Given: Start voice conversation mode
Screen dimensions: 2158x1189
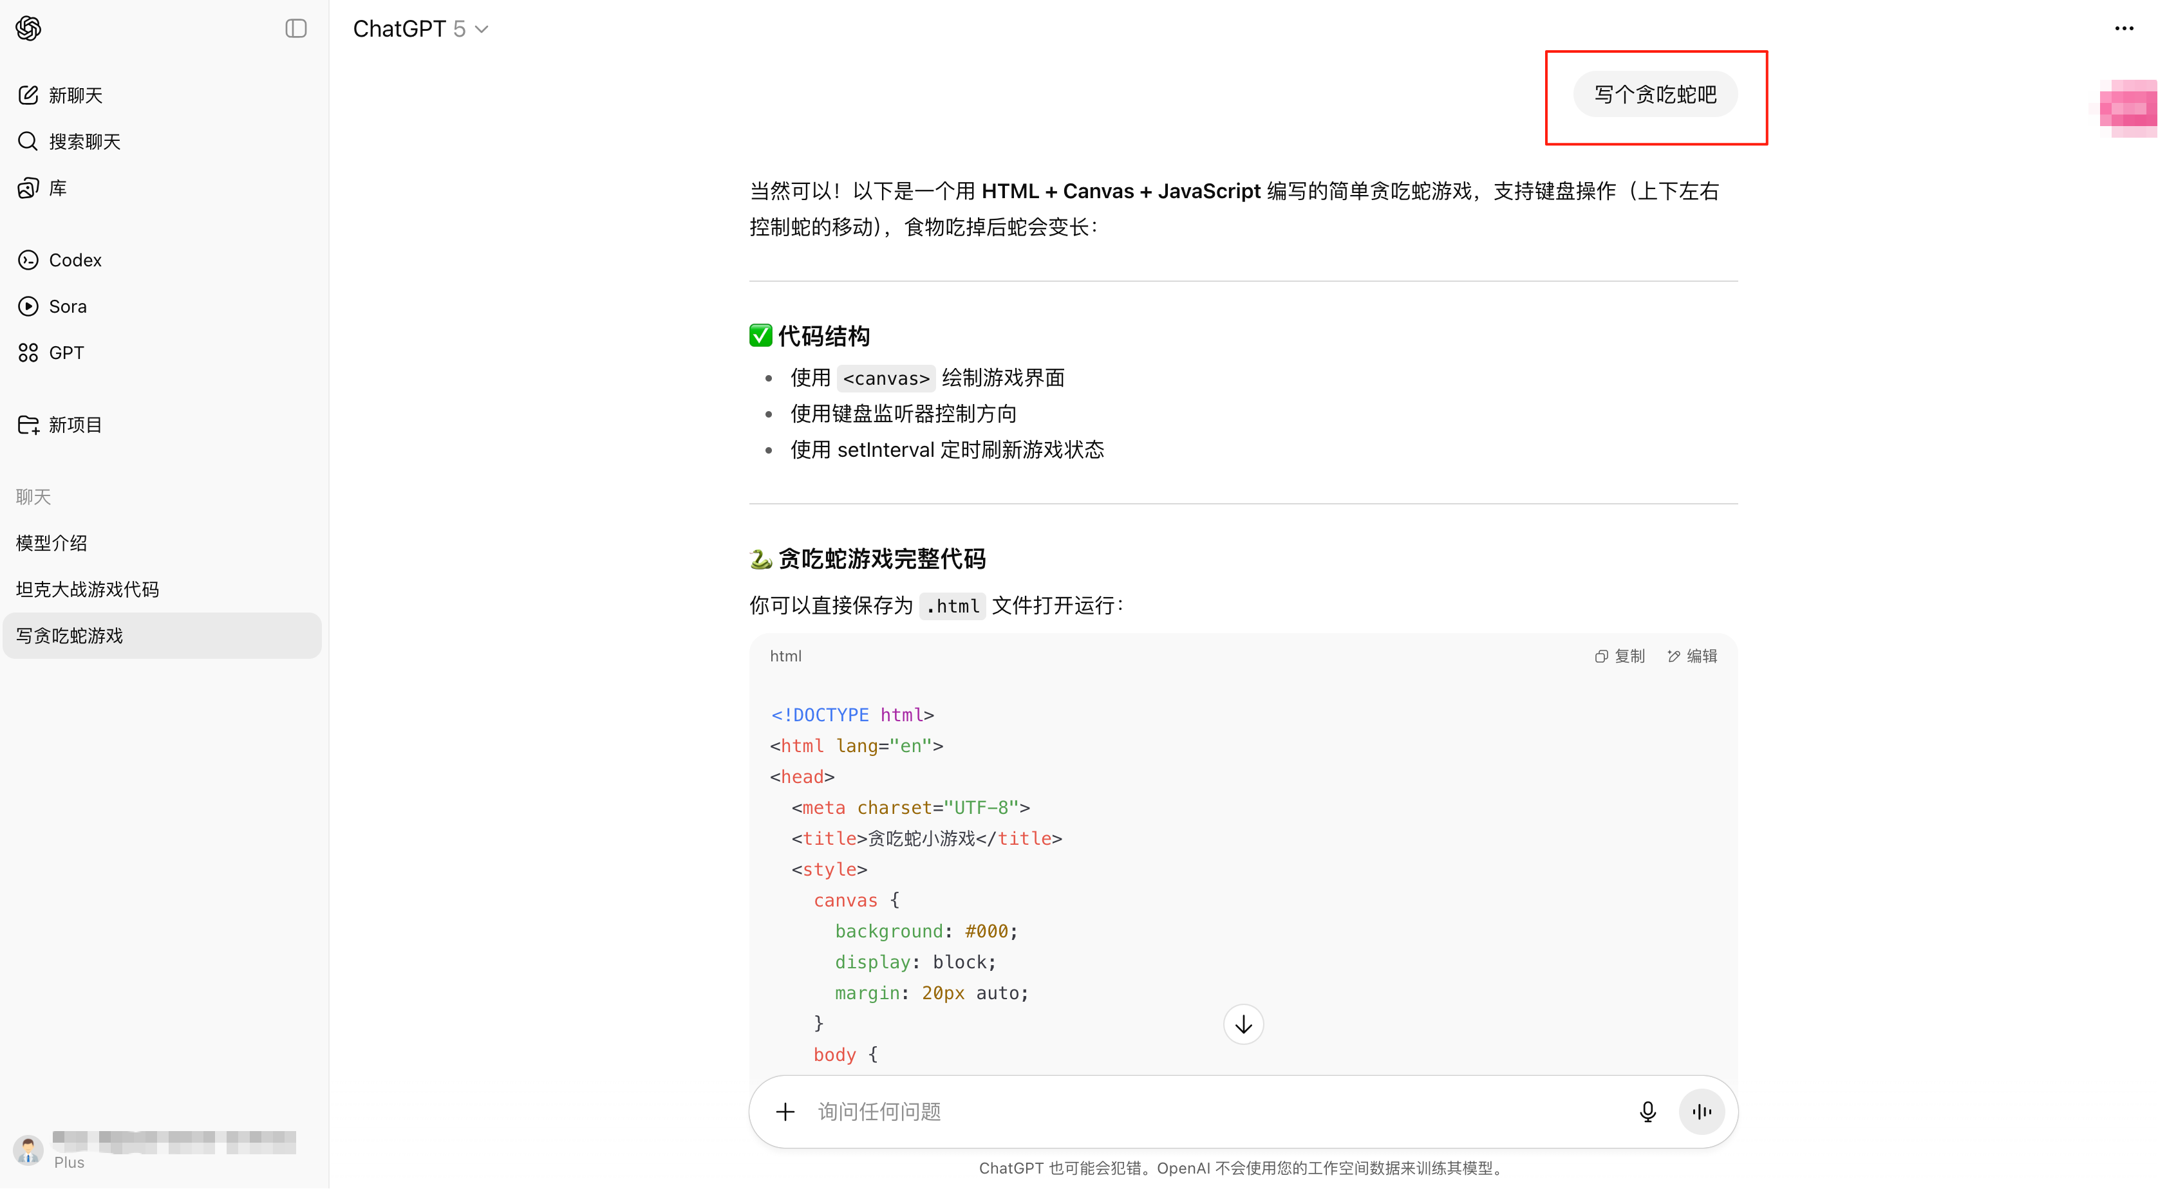Looking at the screenshot, I should tap(1702, 1111).
